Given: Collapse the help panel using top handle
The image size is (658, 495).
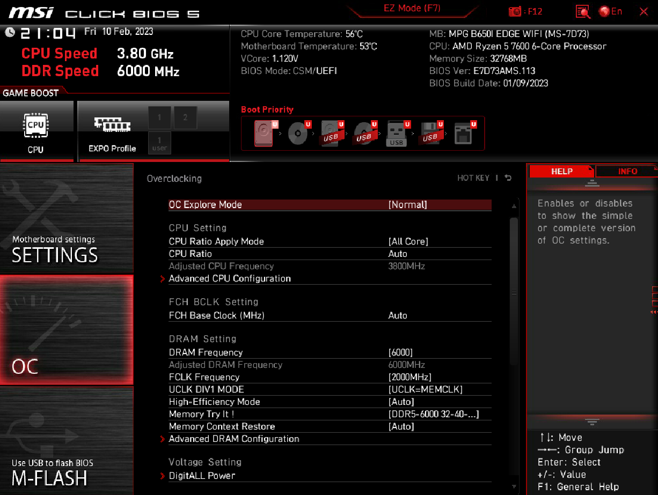Looking at the screenshot, I should tap(592, 183).
